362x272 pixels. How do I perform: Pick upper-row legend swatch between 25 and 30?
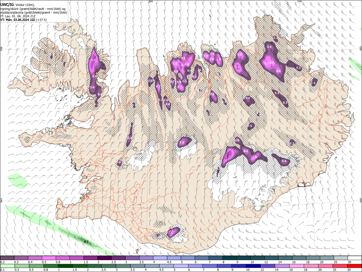click(x=341, y=258)
